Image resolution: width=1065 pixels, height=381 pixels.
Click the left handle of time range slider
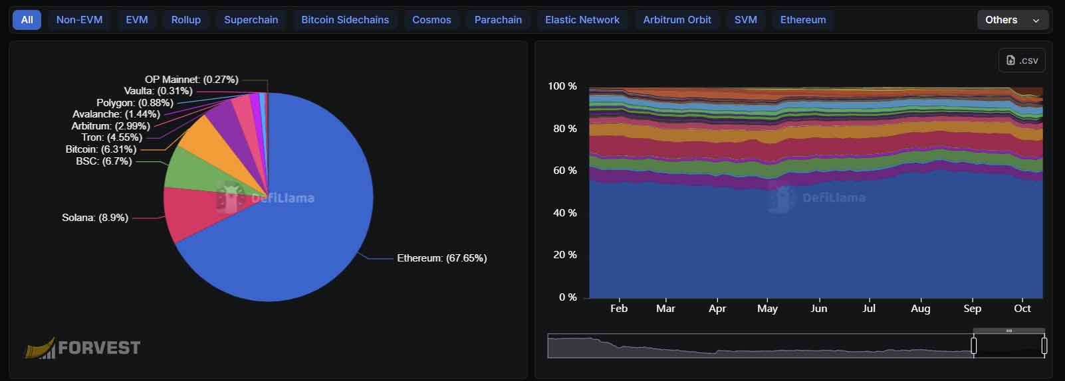coord(974,346)
